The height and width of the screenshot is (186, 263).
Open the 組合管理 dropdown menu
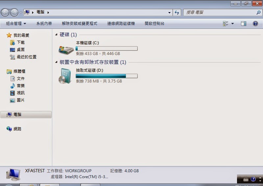(16, 24)
